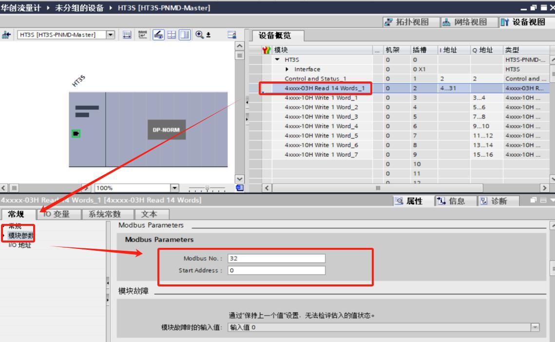555x342 pixels.
Task: Click the grid layout toolbar icon
Action: [x=172, y=35]
